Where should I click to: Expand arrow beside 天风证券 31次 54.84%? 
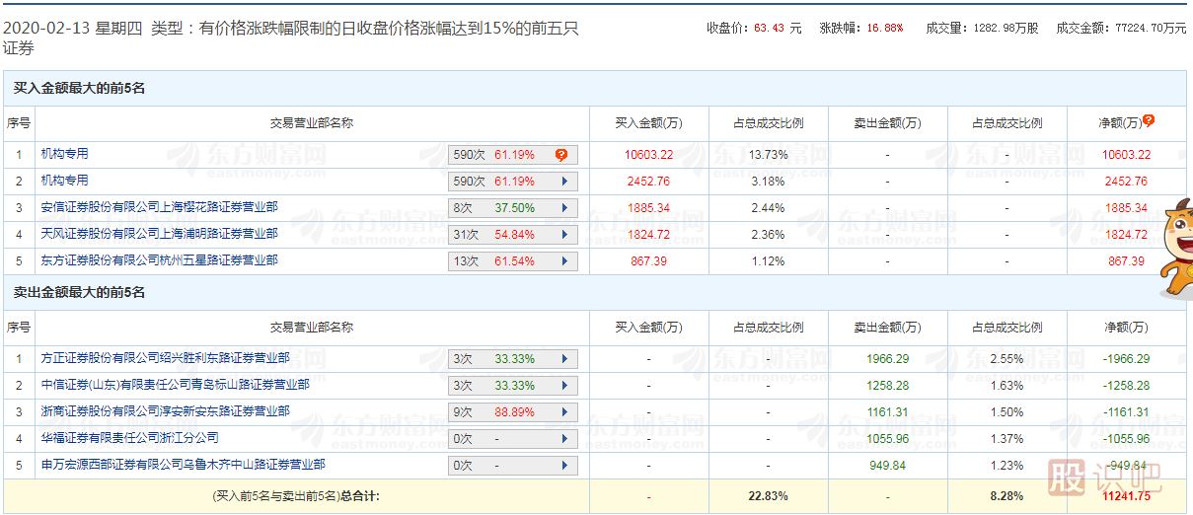[564, 235]
